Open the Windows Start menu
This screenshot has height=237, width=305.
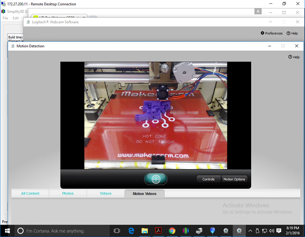click(x=7, y=231)
